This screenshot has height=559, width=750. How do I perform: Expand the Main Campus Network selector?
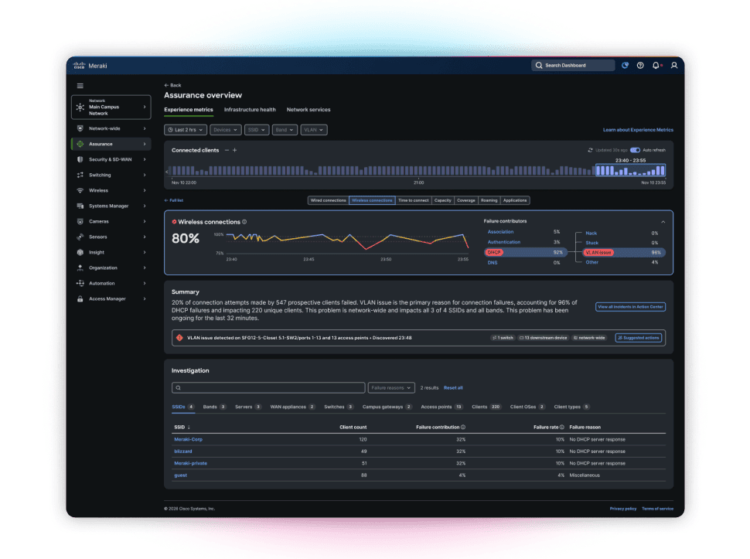pyautogui.click(x=111, y=107)
